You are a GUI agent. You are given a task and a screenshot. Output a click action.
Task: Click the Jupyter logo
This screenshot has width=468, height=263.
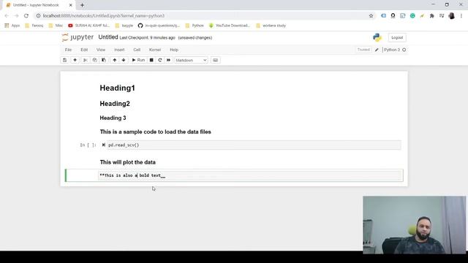coord(78,37)
